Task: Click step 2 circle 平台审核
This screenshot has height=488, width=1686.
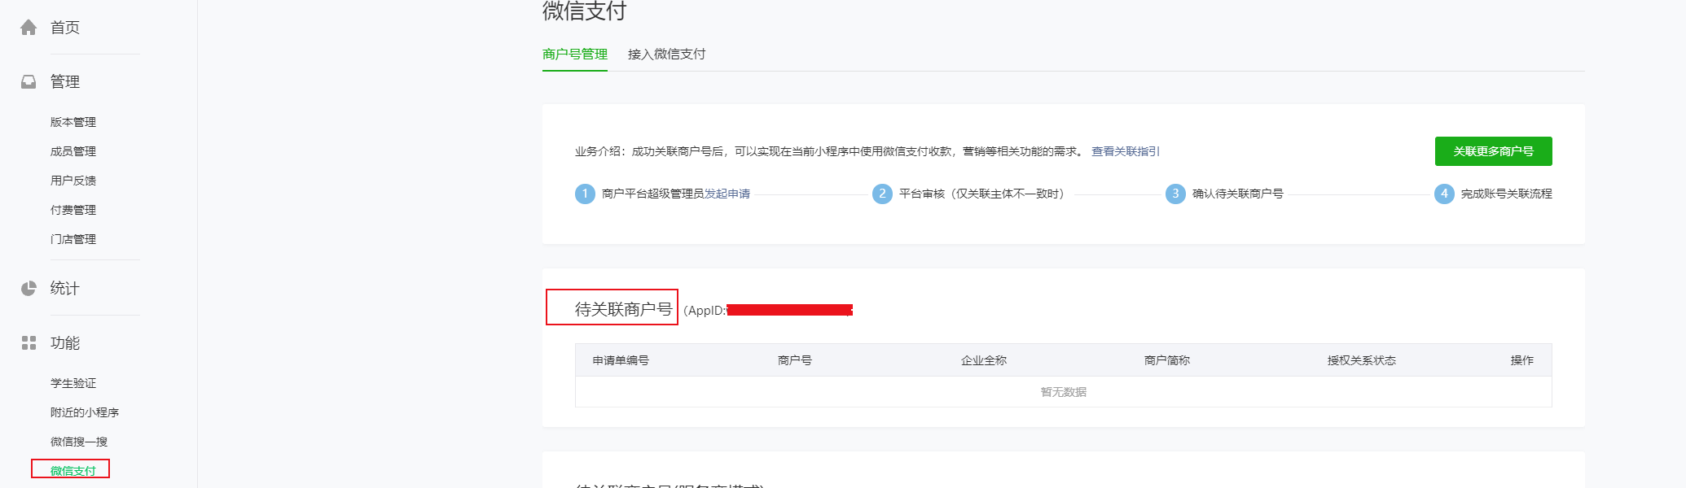Action: click(x=882, y=194)
